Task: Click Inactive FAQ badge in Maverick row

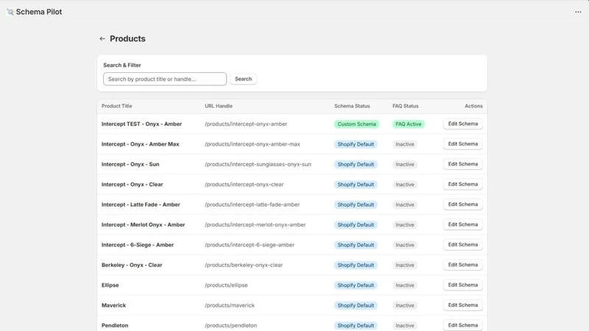Action: pyautogui.click(x=404, y=305)
